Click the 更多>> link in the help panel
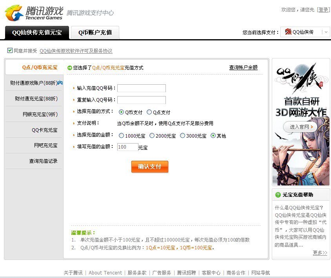The height and width of the screenshot is (278, 331). coord(320,253)
